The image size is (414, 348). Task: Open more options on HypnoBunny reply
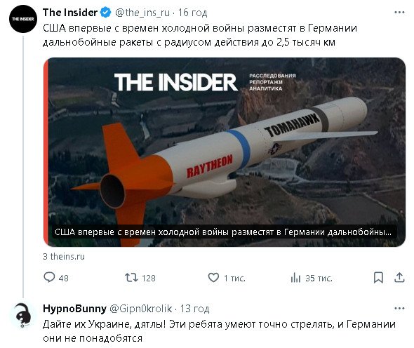tap(399, 309)
